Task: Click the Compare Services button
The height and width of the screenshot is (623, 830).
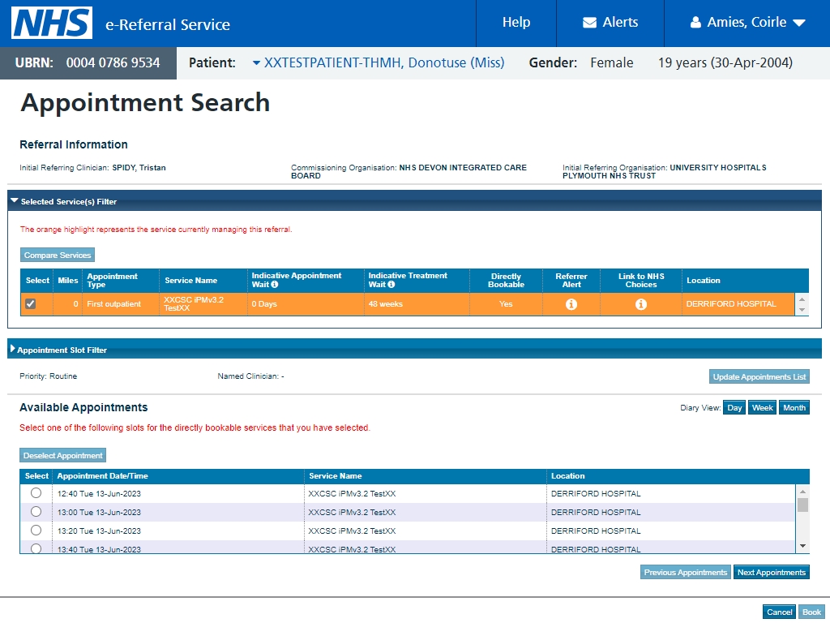Action: coord(58,255)
